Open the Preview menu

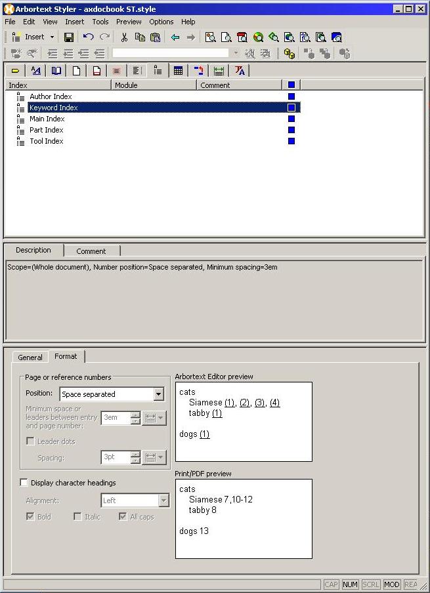tap(129, 22)
